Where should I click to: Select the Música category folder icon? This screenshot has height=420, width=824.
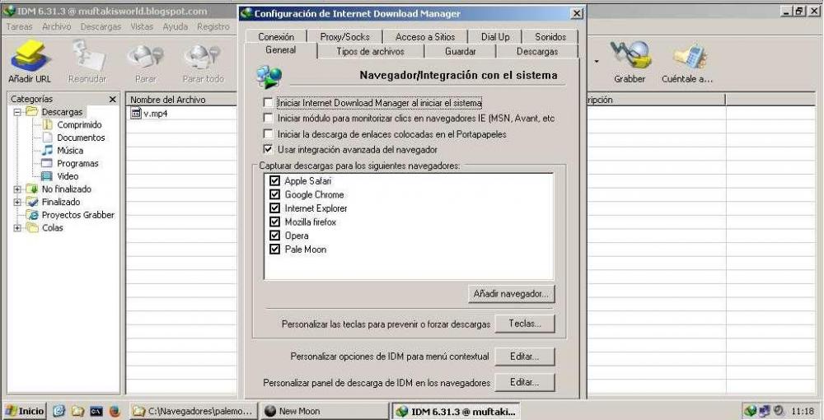click(x=47, y=151)
